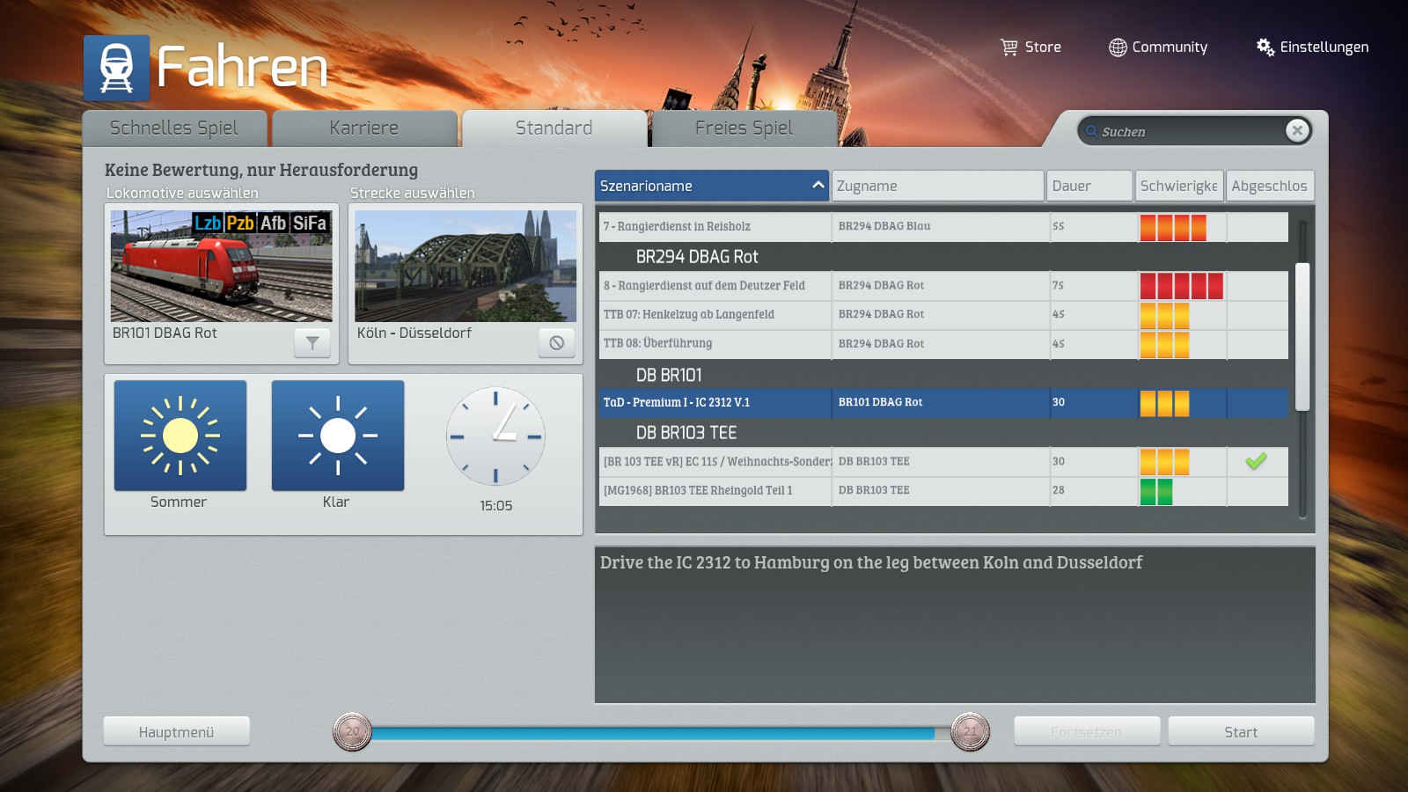Click the green completed checkmark
1408x792 pixels.
1256,461
